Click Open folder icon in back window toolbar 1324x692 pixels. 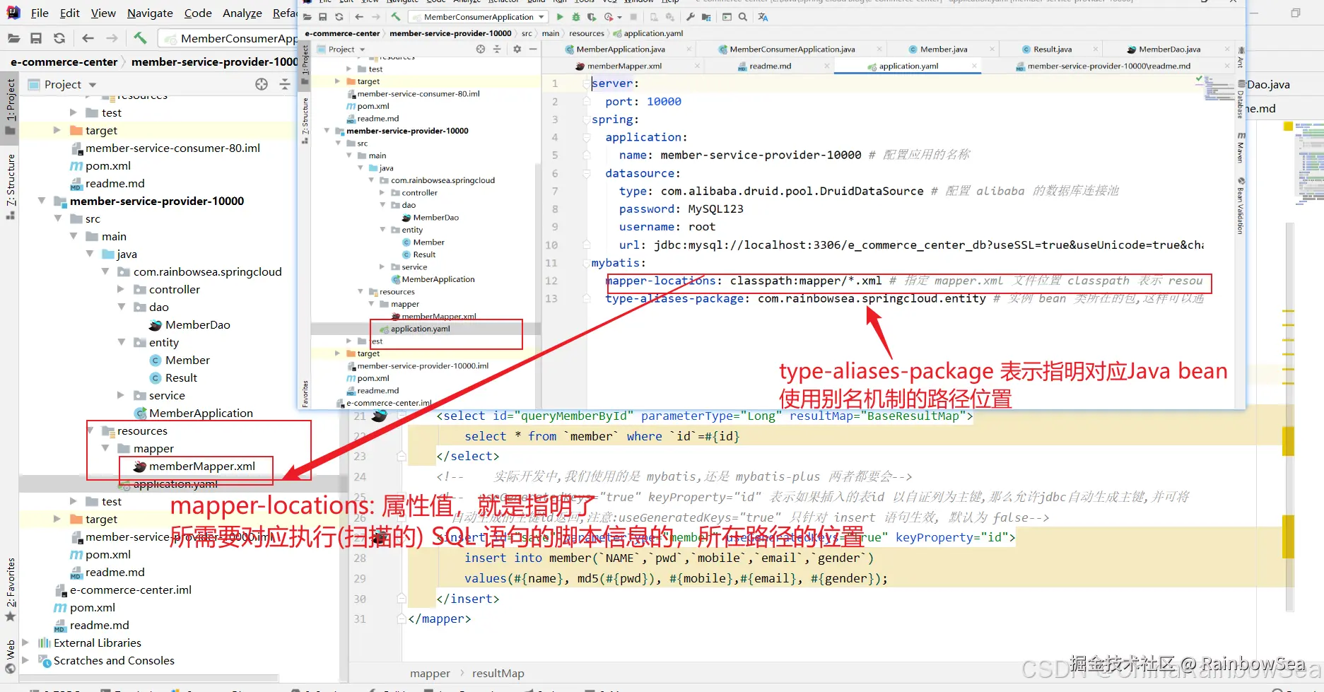click(x=13, y=38)
